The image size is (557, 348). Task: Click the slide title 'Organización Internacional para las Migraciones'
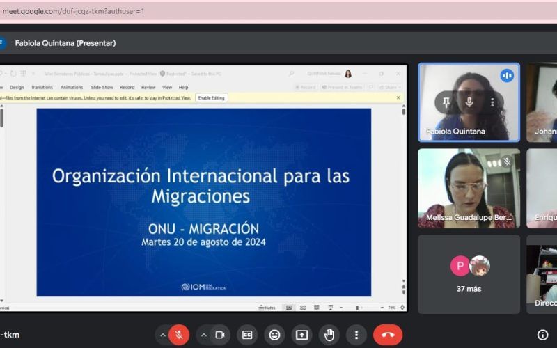[x=201, y=186]
